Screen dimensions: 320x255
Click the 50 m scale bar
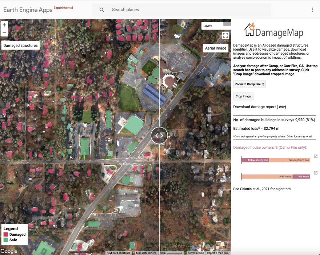tap(171, 253)
